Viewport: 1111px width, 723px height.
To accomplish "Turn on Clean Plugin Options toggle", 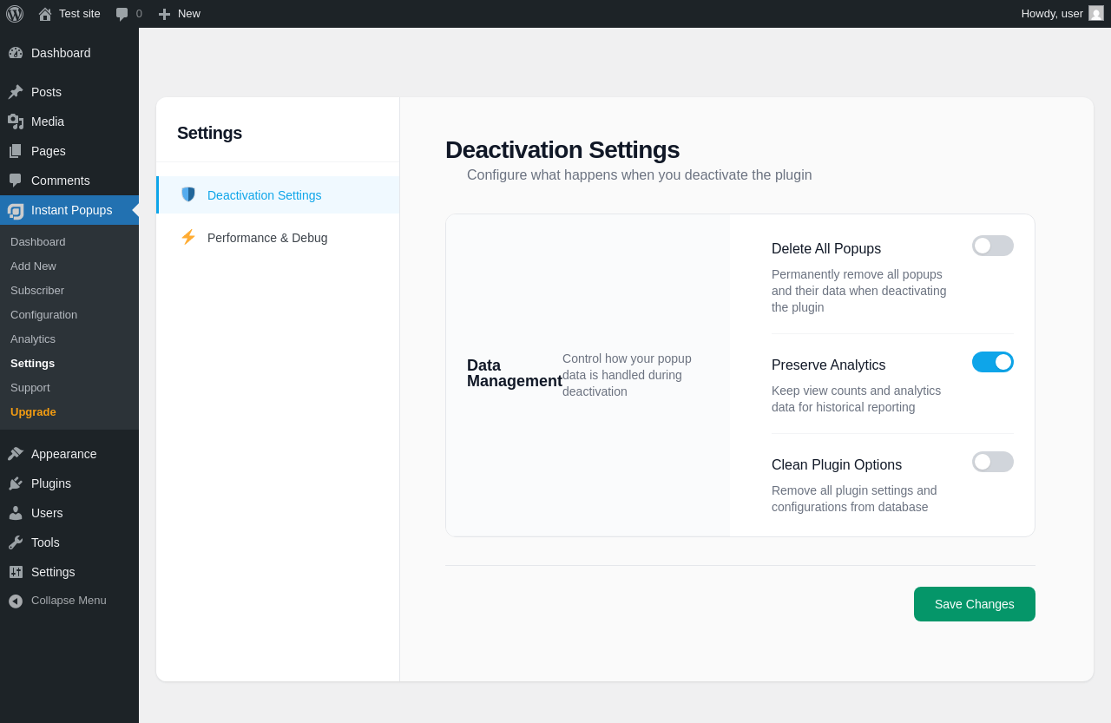I will click(992, 462).
